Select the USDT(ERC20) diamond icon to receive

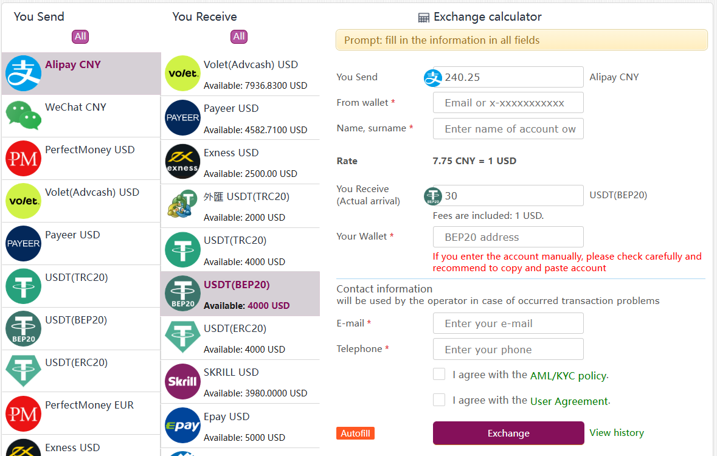click(x=182, y=337)
